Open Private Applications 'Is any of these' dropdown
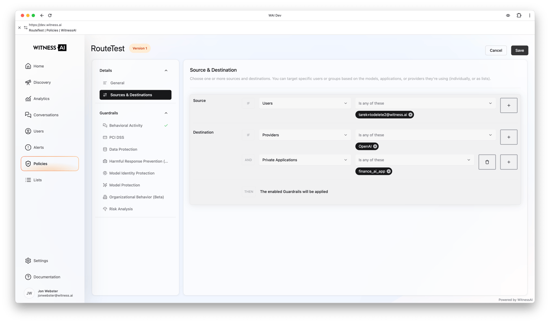 pyautogui.click(x=415, y=160)
